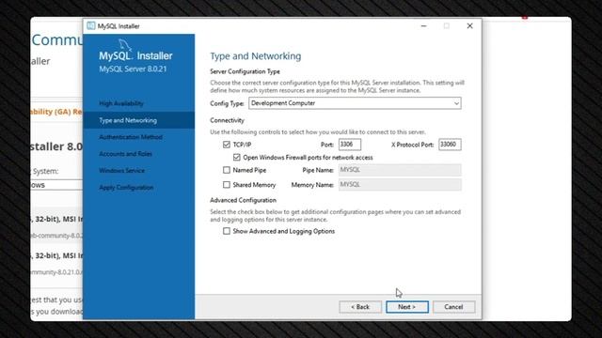The width and height of the screenshot is (602, 338).
Task: Click the Pipe Name field
Action: tap(400, 170)
